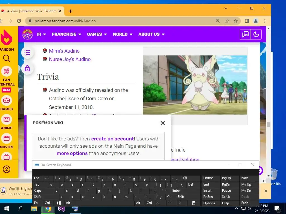Open Options on On-Screen Keyboard

[211, 203]
